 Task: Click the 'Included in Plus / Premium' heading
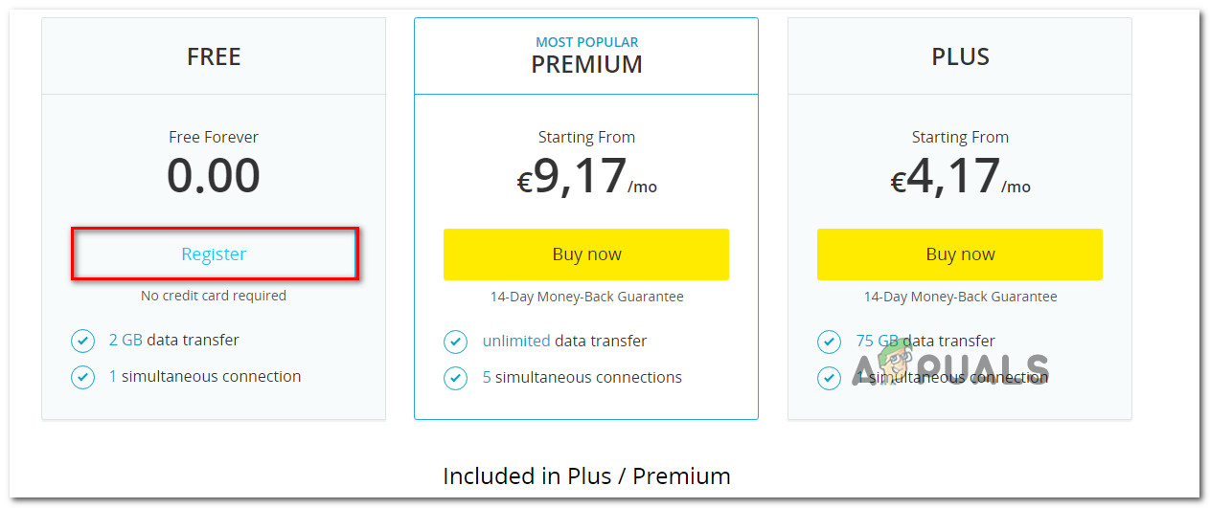click(x=586, y=475)
